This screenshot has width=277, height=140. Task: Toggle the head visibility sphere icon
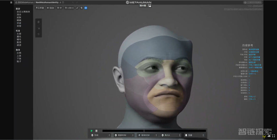point(82,8)
